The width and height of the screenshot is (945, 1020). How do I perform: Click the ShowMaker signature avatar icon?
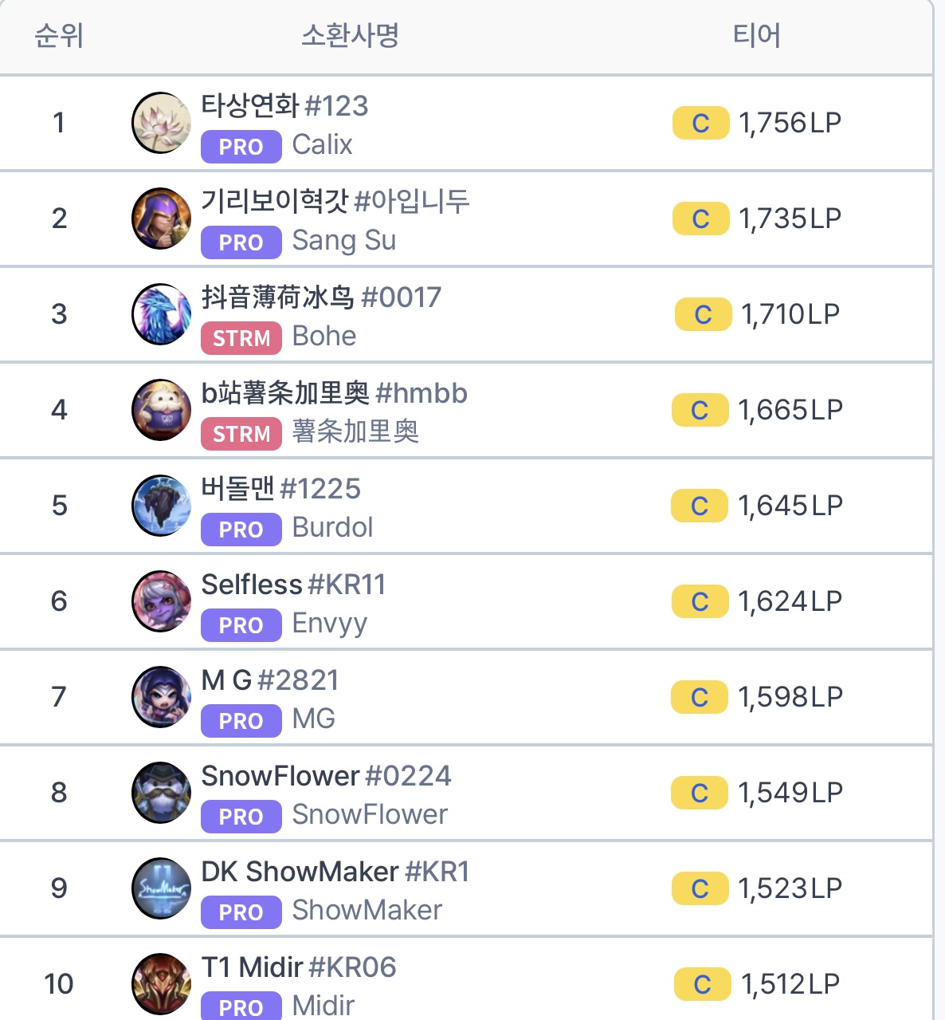coord(161,888)
